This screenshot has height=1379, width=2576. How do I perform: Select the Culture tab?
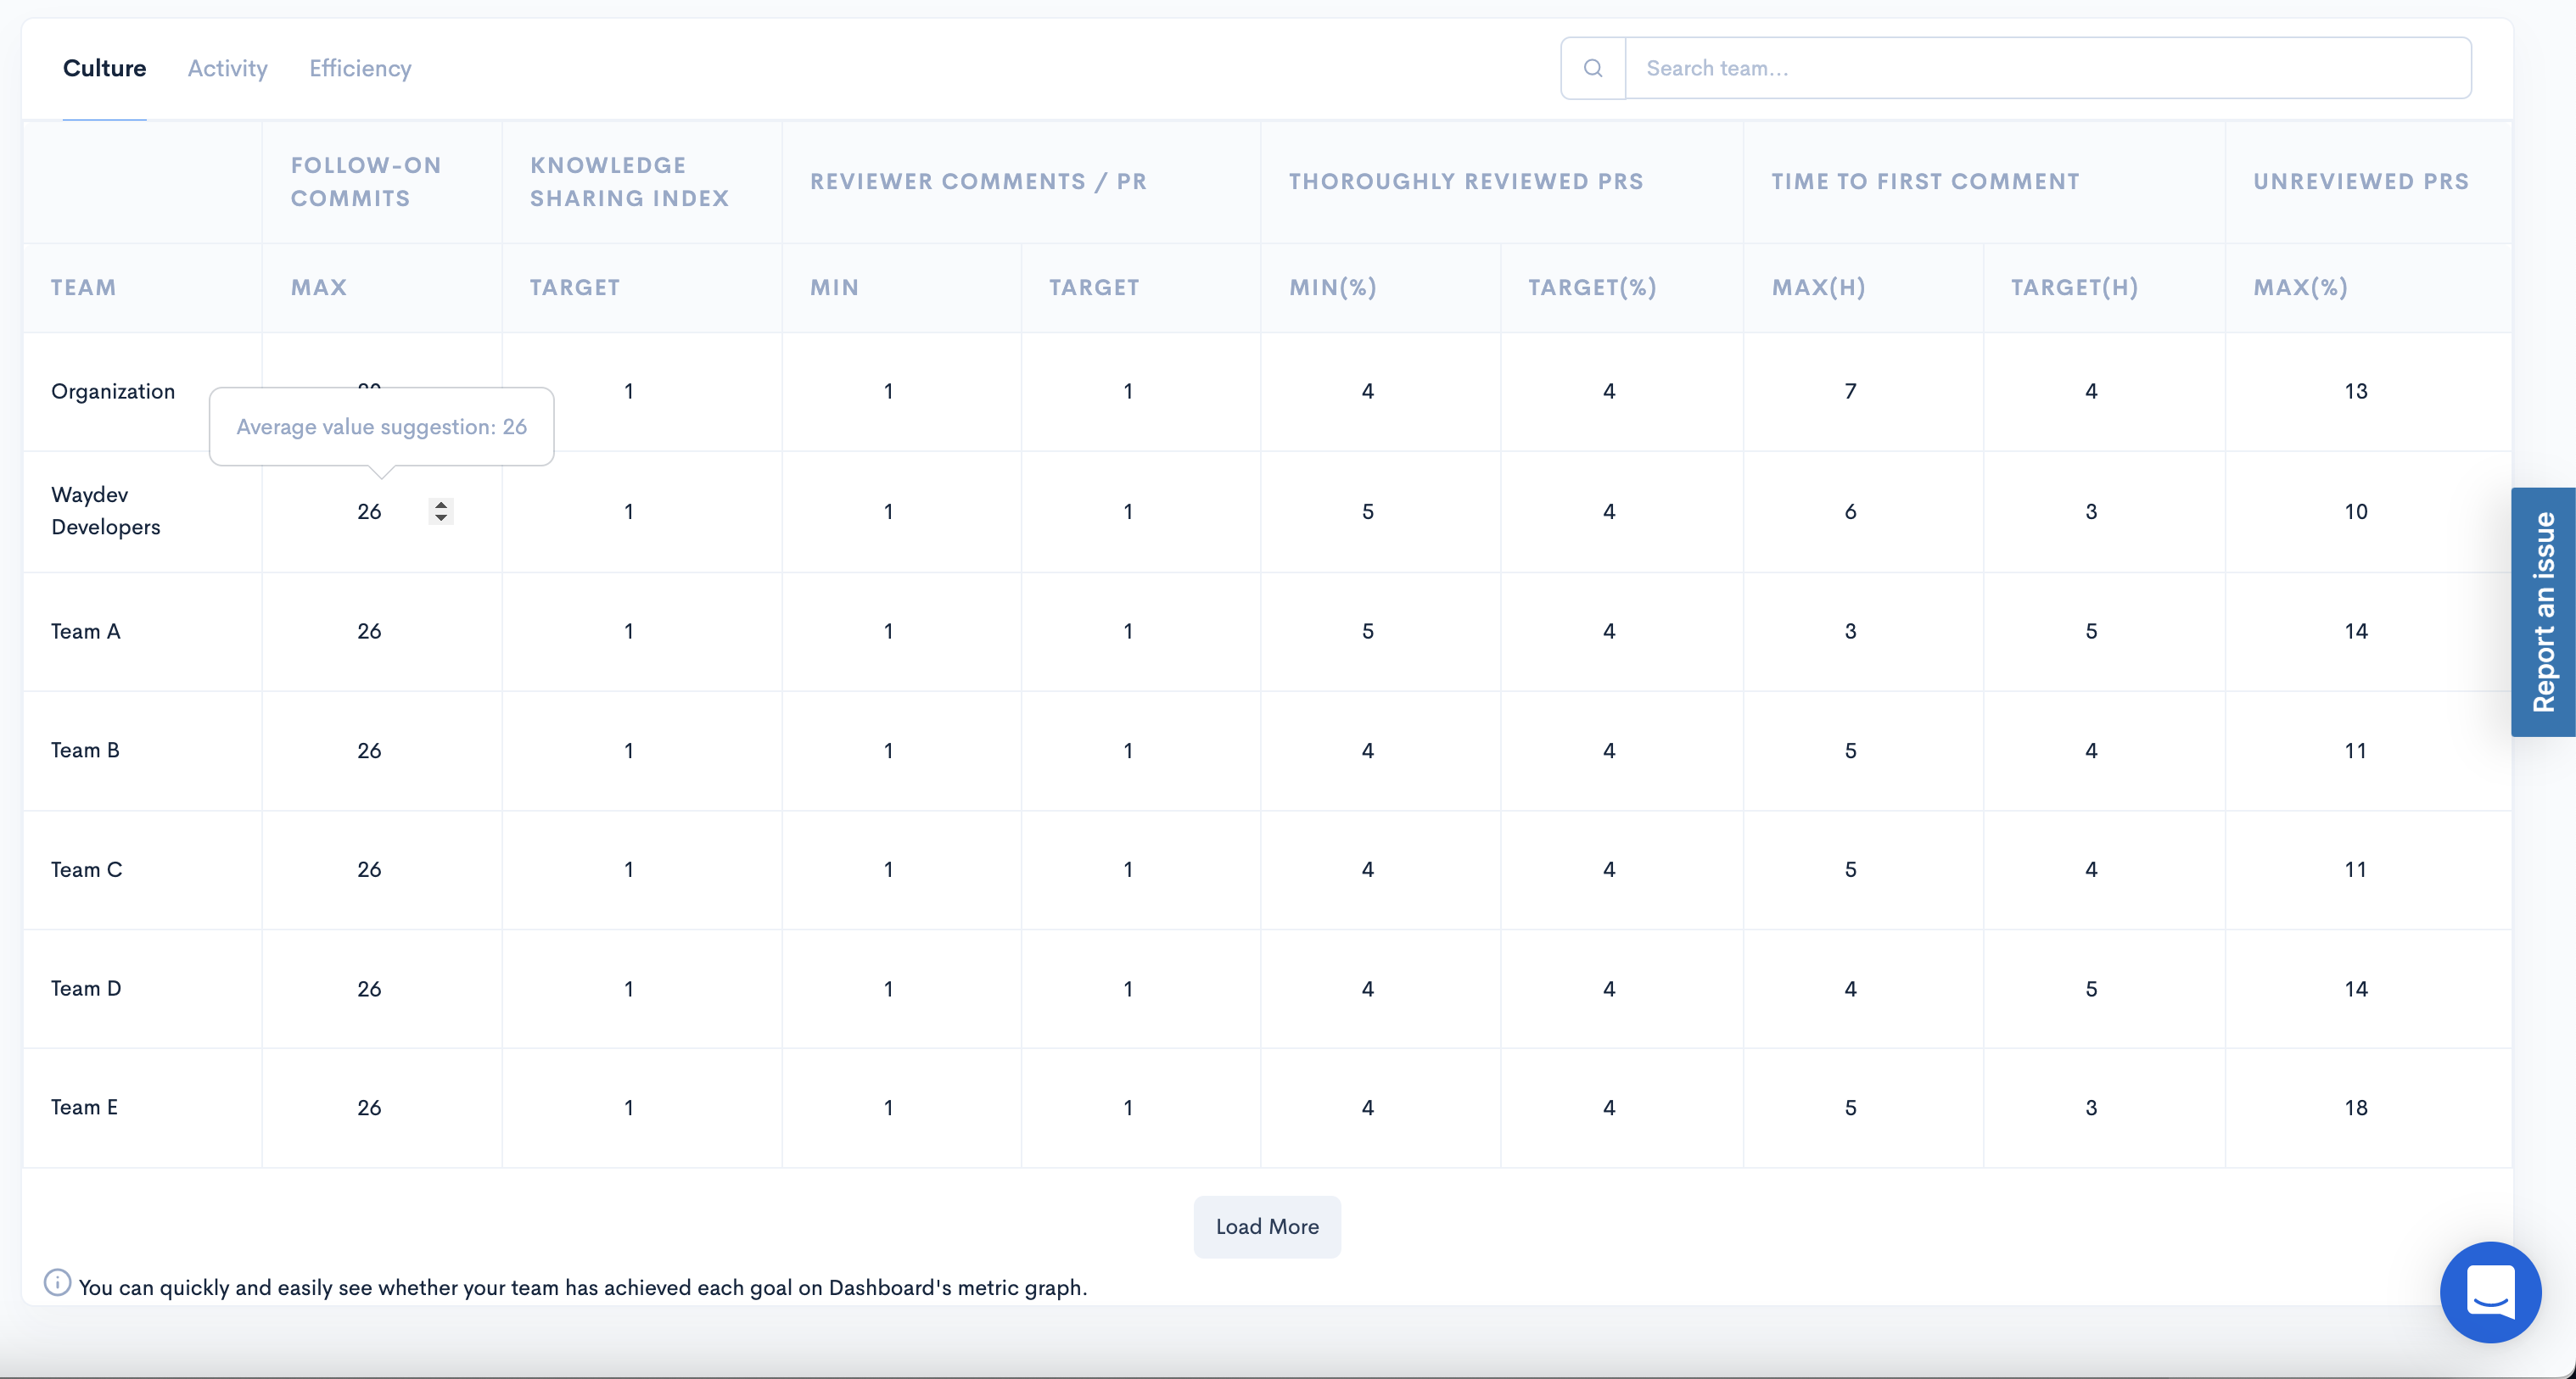pos(104,68)
